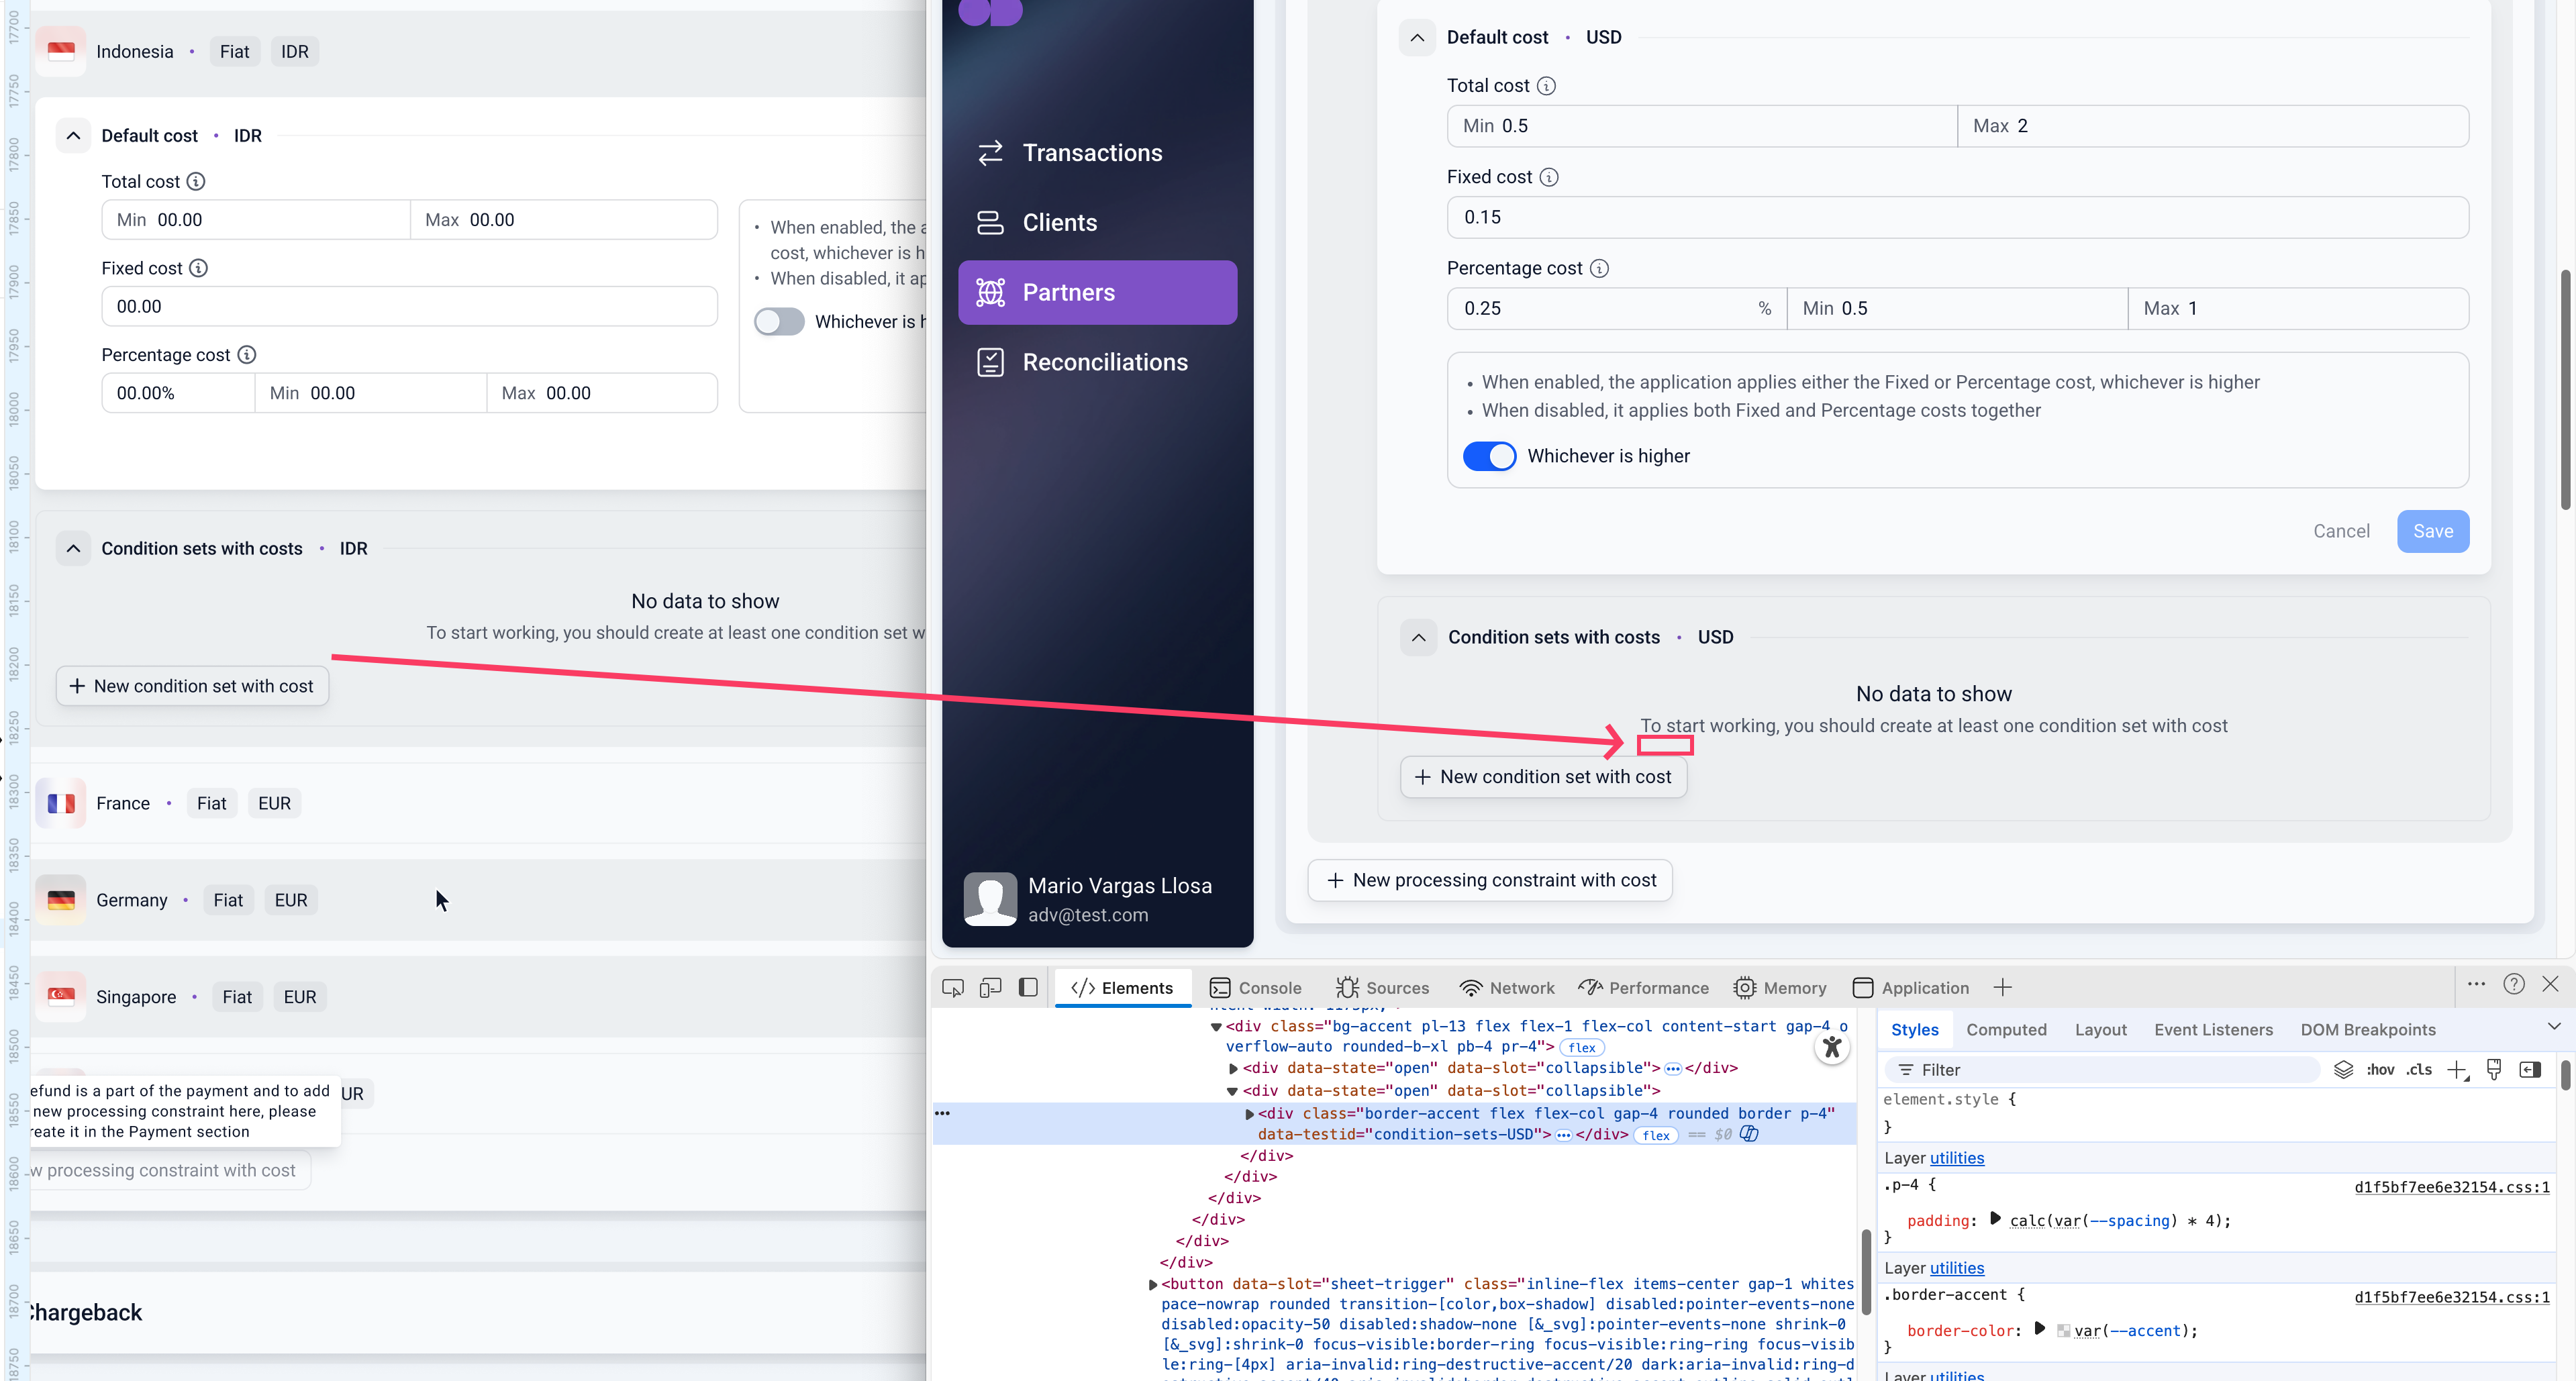2576x1381 pixels.
Task: Click the Copilot icon beside the $0 marker
Action: pos(1749,1134)
